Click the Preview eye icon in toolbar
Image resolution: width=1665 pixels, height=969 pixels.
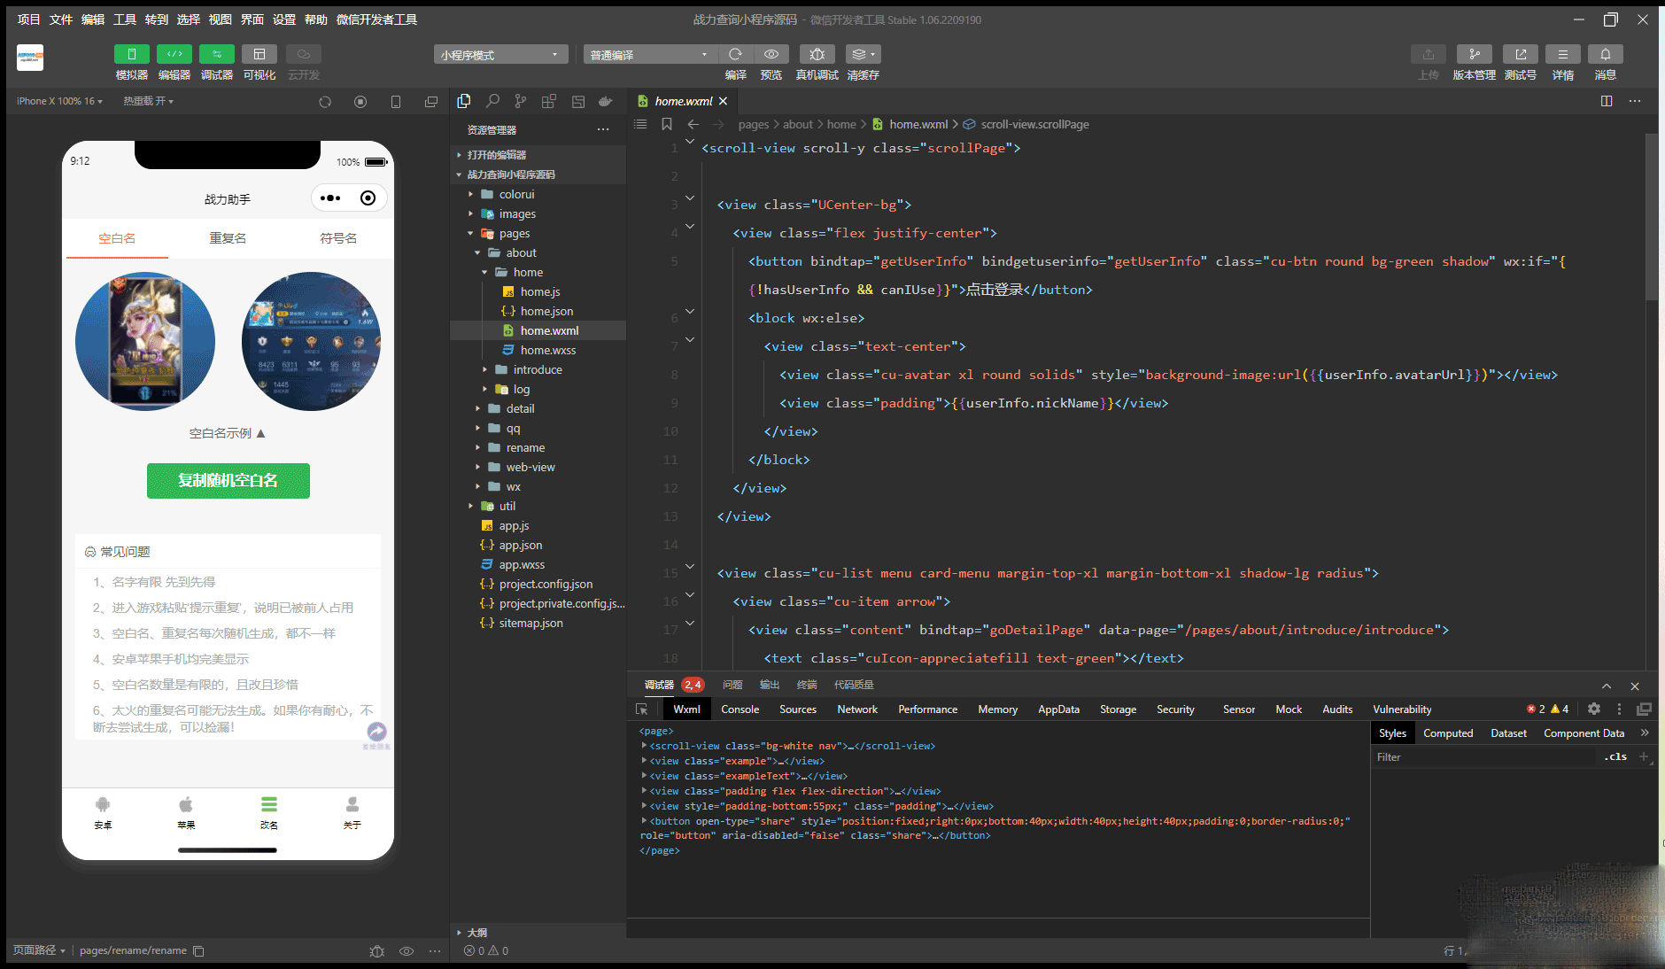click(771, 54)
